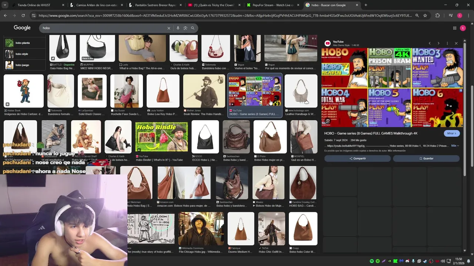The image size is (474, 266).
Task: Bookmark this page with the star icon
Action: 425,16
